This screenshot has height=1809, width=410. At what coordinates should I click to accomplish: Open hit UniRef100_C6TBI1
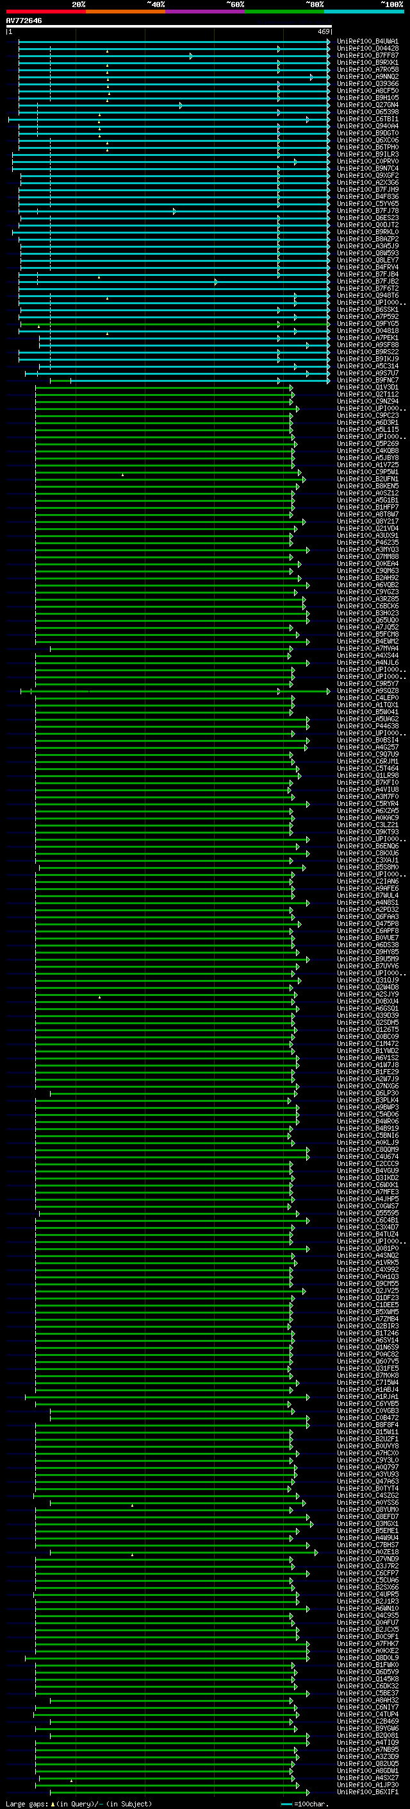(x=368, y=119)
